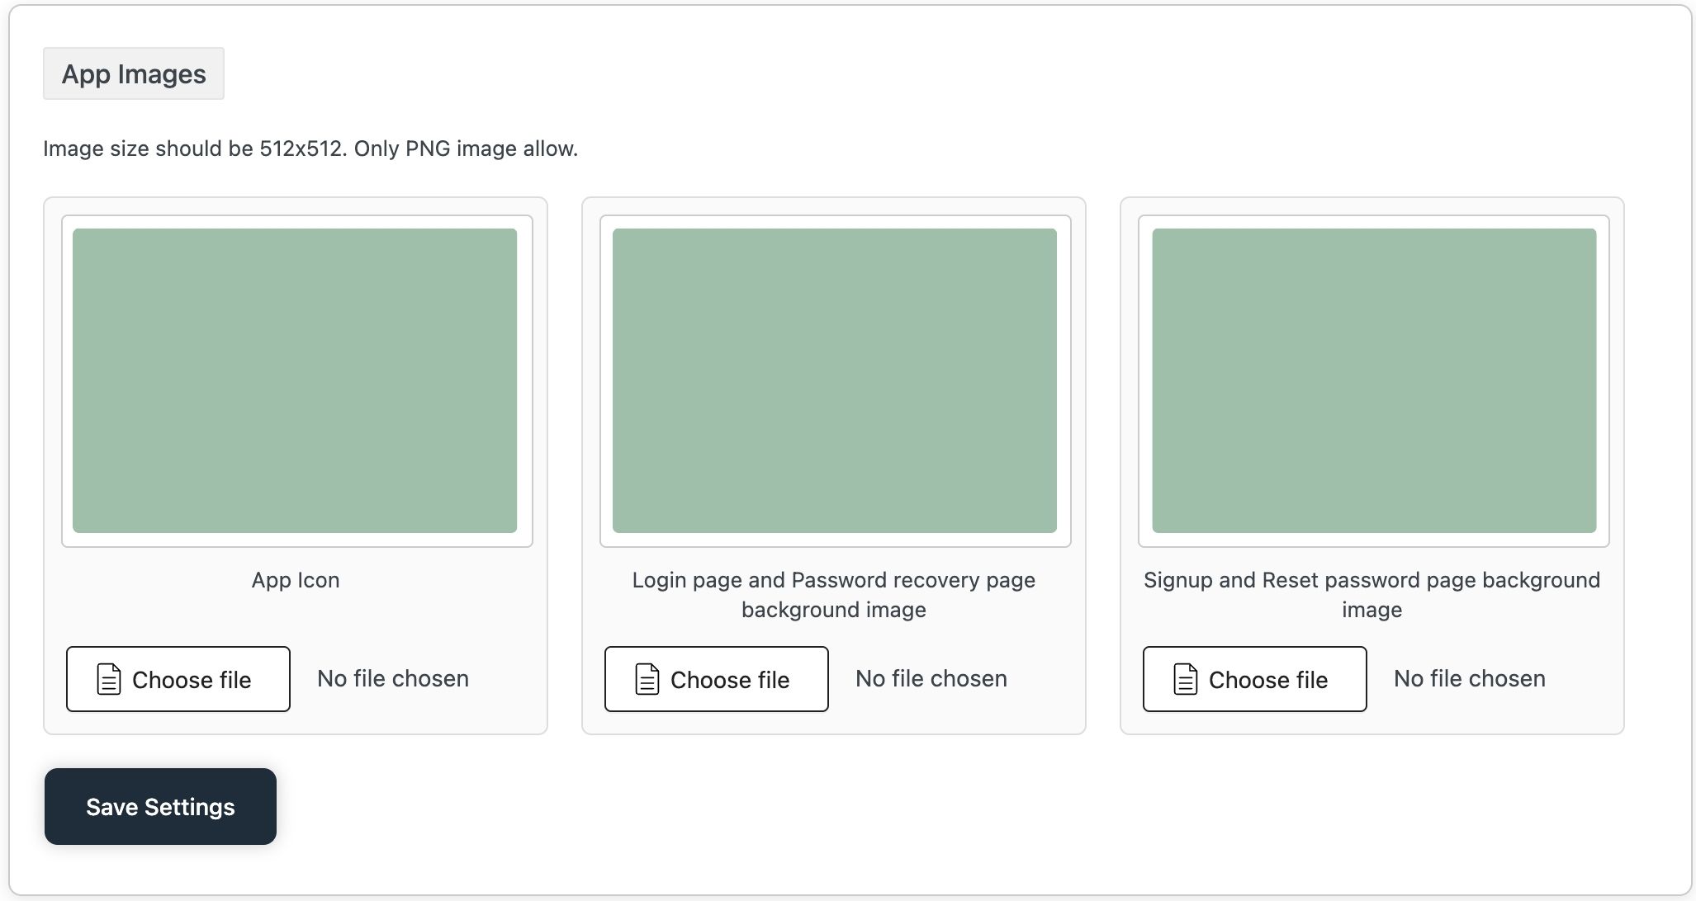
Task: Click "No file chosen" beside the App Icon chooser
Action: tap(393, 678)
